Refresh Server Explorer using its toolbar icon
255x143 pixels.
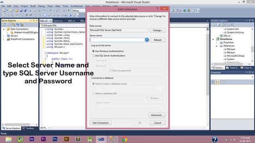tap(4, 25)
